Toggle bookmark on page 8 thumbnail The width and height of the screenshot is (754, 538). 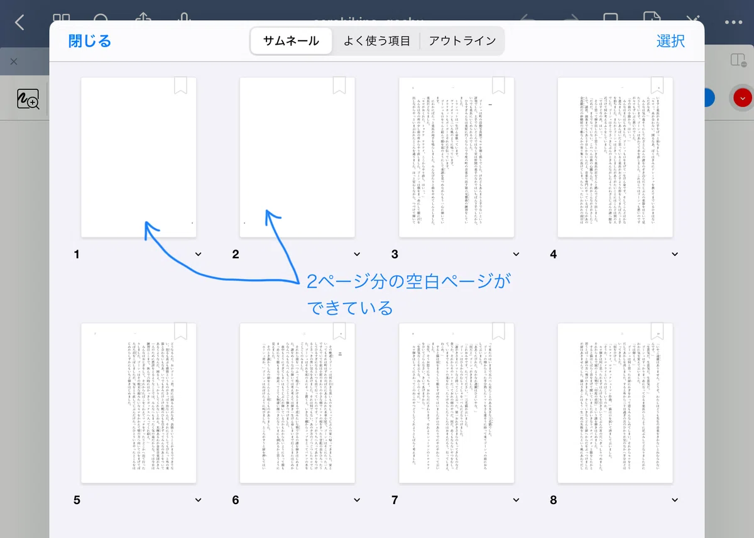coord(657,331)
